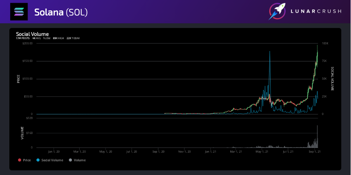The height and width of the screenshot is (175, 351).
Task: Click the Solana logo icon
Action: pyautogui.click(x=19, y=12)
